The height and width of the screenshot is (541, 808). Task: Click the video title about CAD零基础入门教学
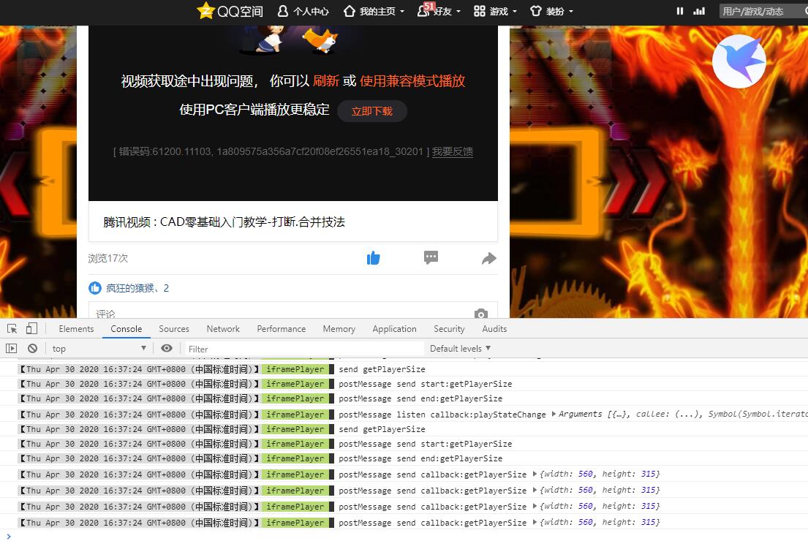224,222
